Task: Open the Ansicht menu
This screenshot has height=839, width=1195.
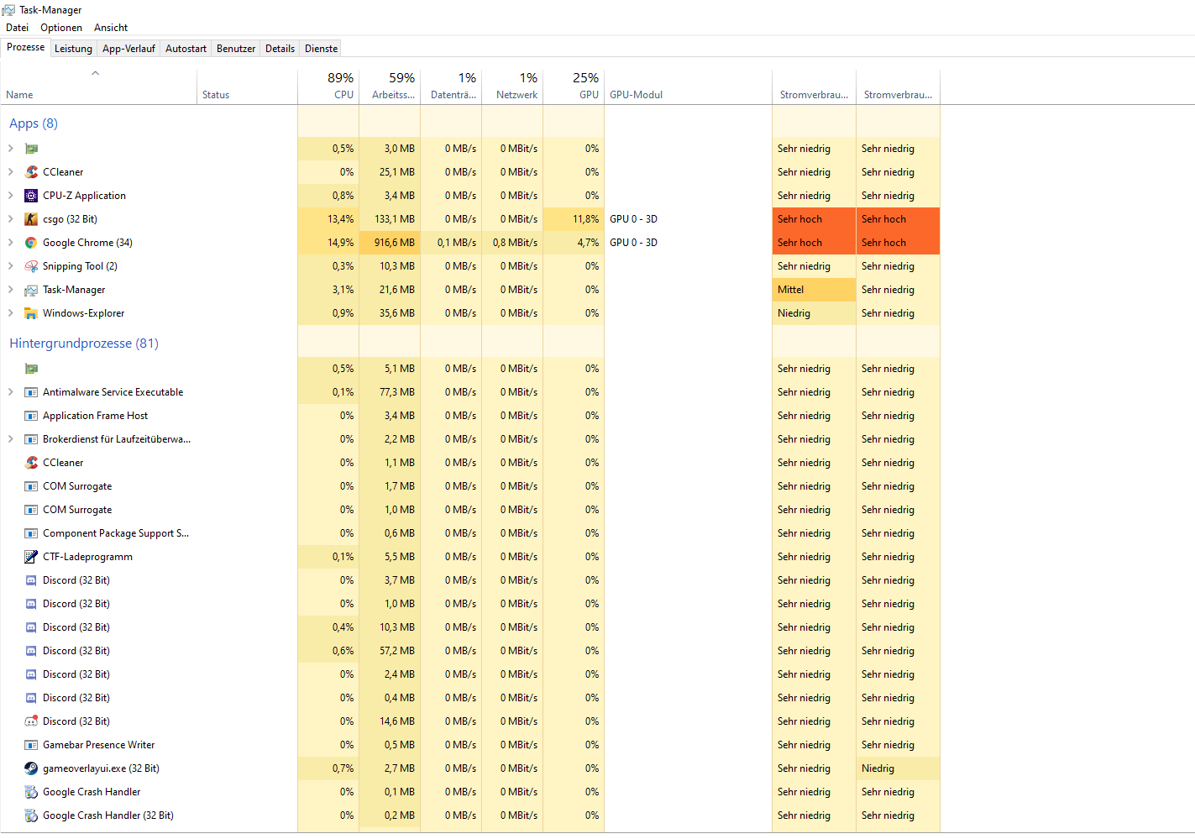Action: click(111, 28)
